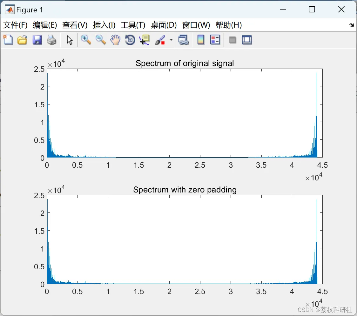Open the 工具(T) menu
The width and height of the screenshot is (357, 316).
[x=133, y=25]
